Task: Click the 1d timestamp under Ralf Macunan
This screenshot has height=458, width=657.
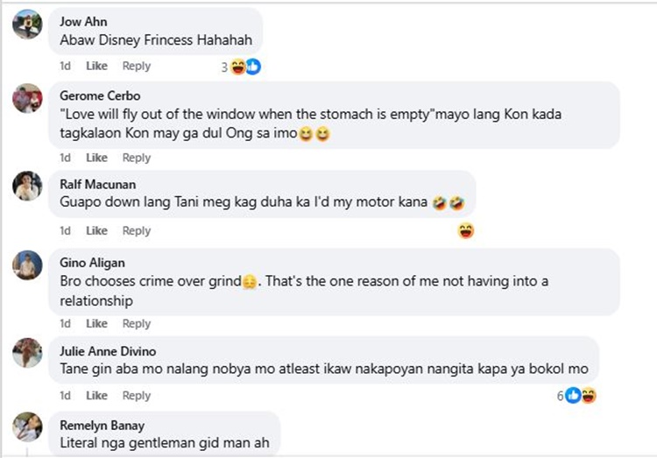Action: tap(65, 230)
